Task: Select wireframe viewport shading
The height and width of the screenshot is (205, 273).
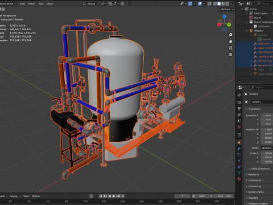Action: point(215,3)
